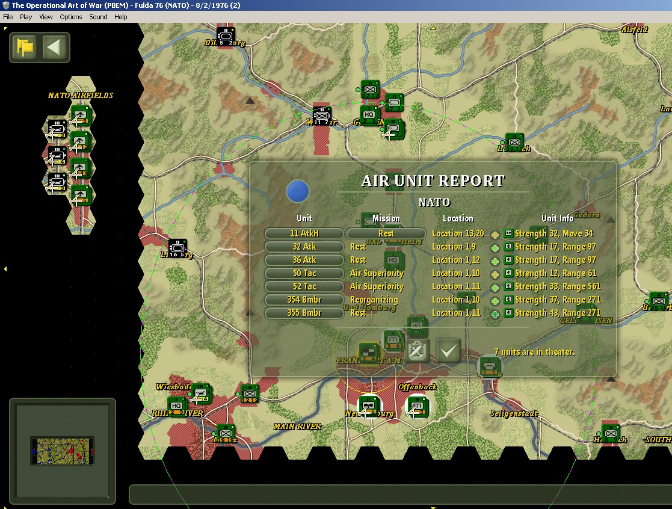Viewport: 672px width, 509px height.
Task: Click 'Strength 43, Range 271' text
Action: click(x=558, y=313)
